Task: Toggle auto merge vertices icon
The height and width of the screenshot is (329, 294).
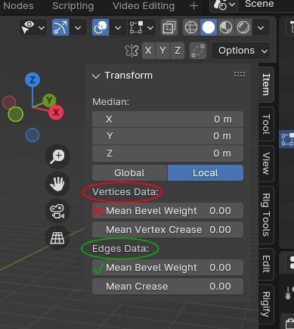Action: (198, 51)
